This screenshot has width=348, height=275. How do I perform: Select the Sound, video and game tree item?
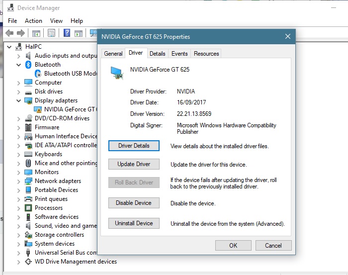point(66,226)
